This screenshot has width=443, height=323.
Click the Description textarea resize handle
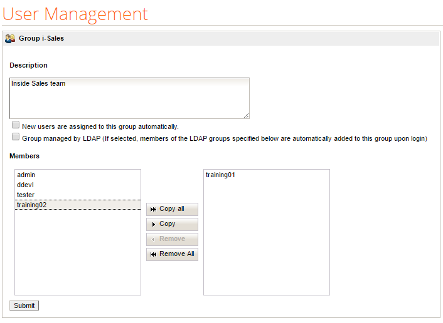(x=247, y=115)
